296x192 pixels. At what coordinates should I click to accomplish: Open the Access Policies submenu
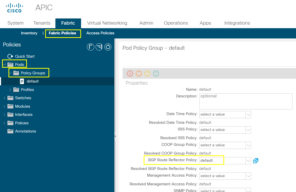(100, 33)
